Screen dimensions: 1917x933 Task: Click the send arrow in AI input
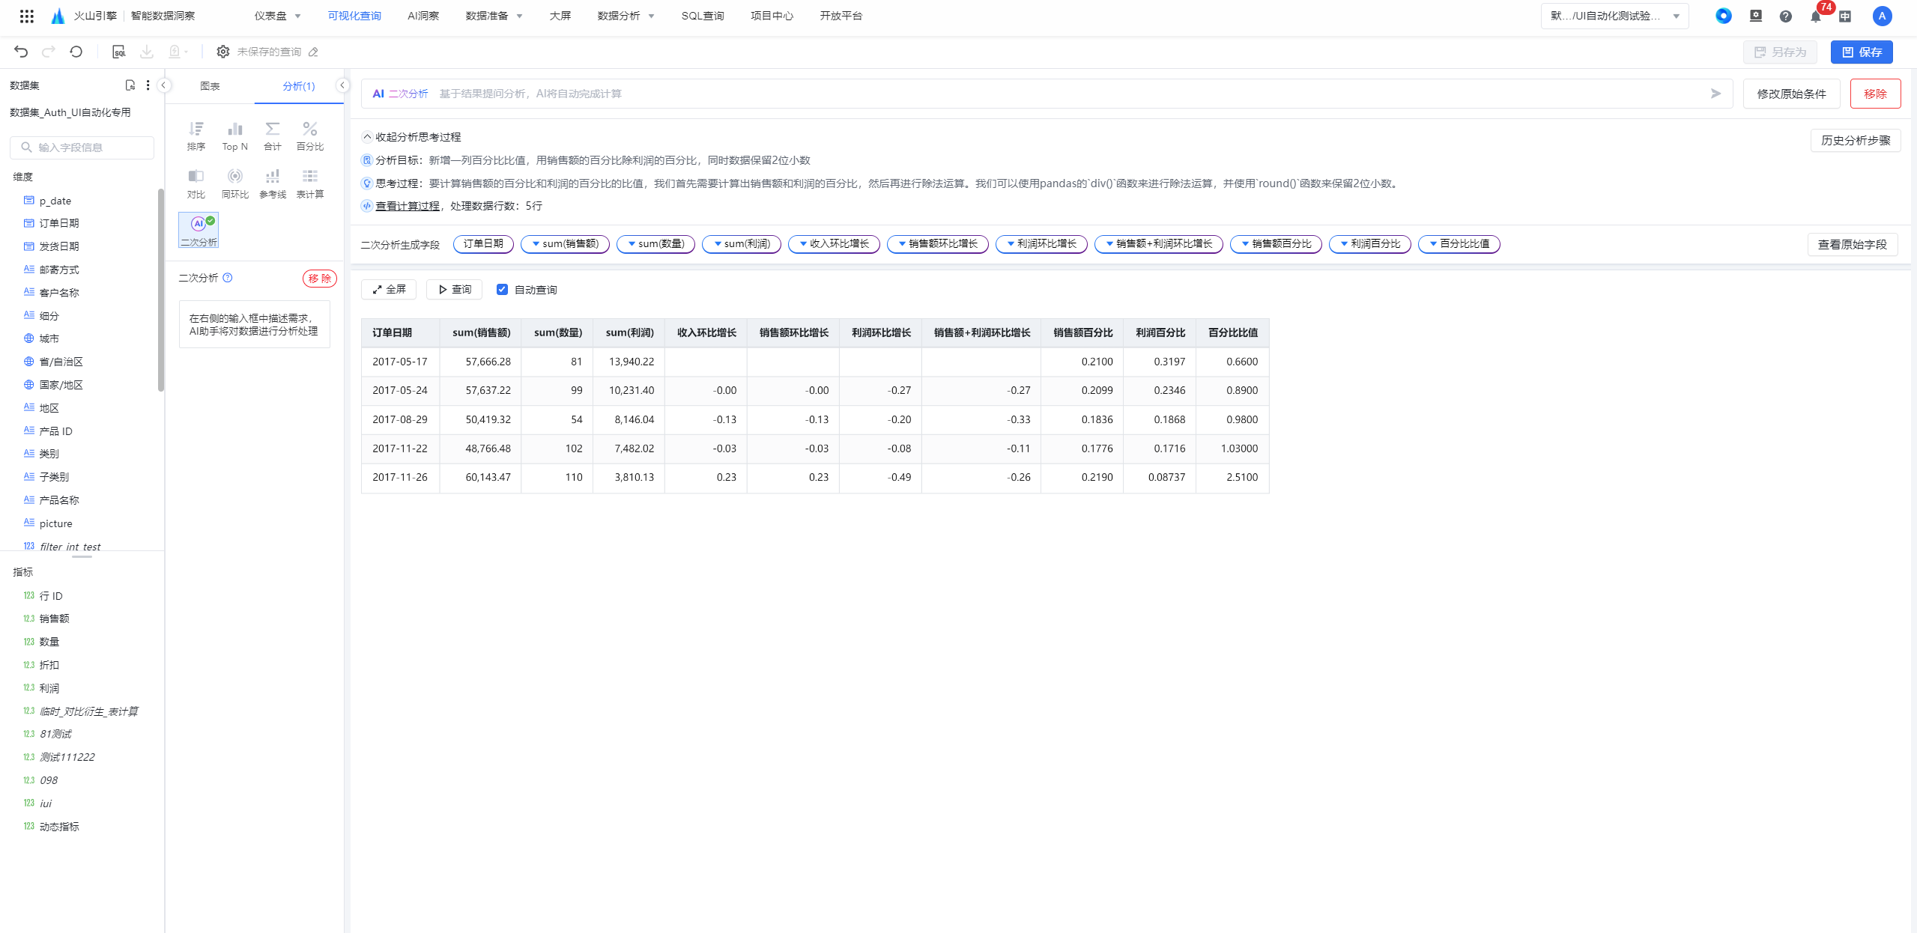1715,94
